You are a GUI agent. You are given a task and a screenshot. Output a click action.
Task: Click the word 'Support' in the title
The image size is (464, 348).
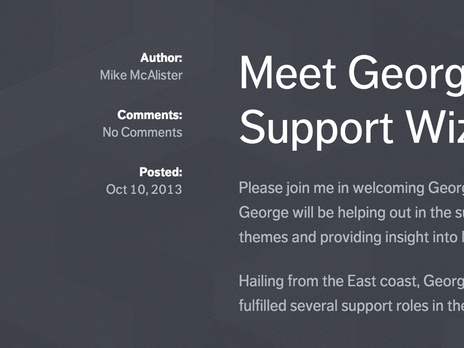317,128
